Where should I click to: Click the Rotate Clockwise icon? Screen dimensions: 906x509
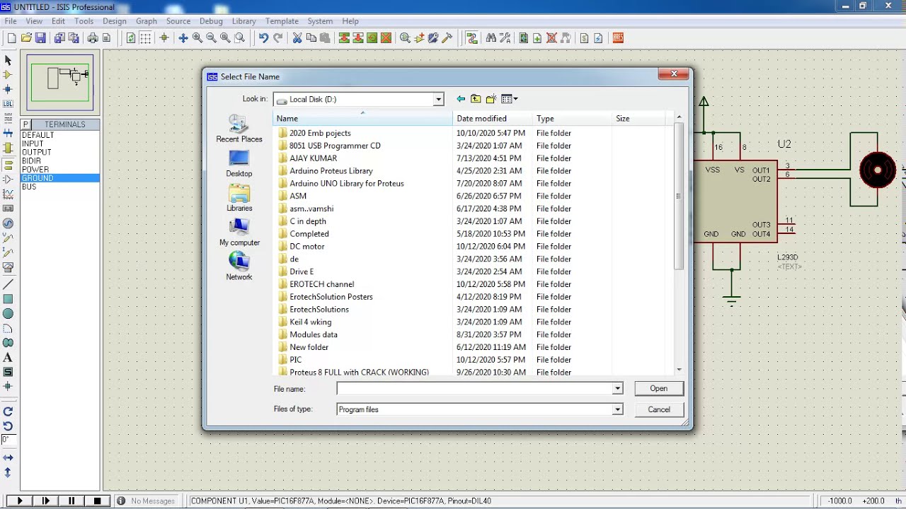click(8, 411)
